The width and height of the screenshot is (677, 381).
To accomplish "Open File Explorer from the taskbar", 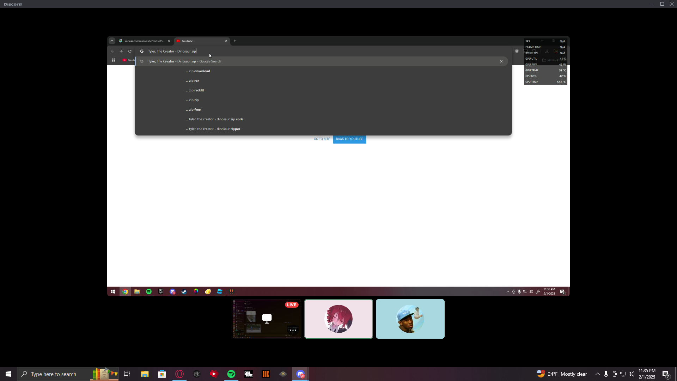I will click(x=145, y=374).
